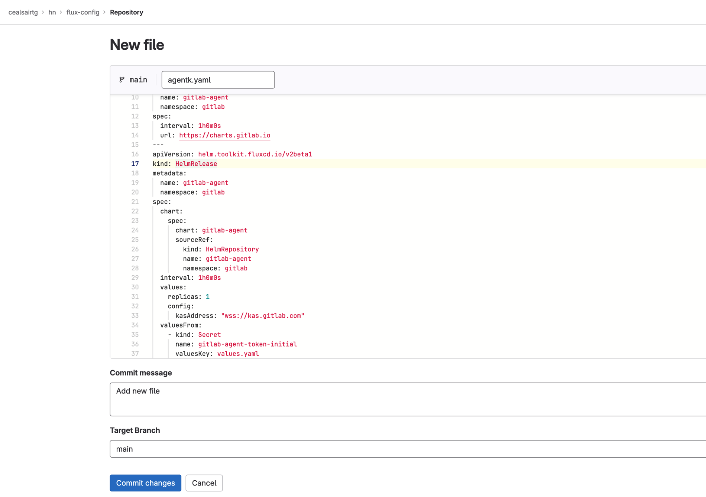The image size is (706, 497).
Task: Click the agentk.yaml filename field
Action: pos(218,79)
